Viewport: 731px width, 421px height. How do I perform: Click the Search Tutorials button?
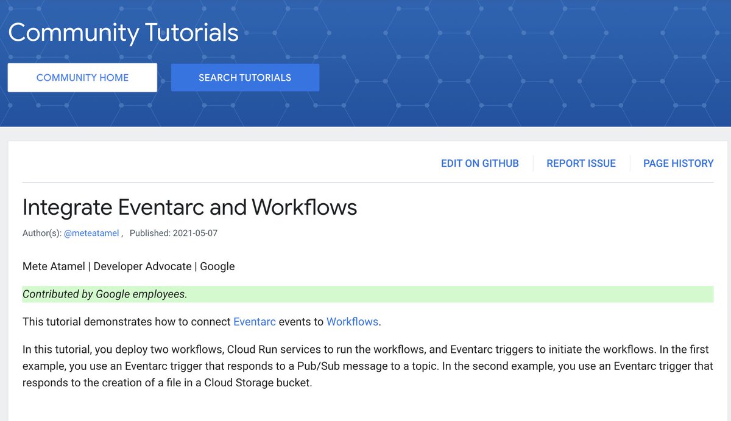(245, 77)
